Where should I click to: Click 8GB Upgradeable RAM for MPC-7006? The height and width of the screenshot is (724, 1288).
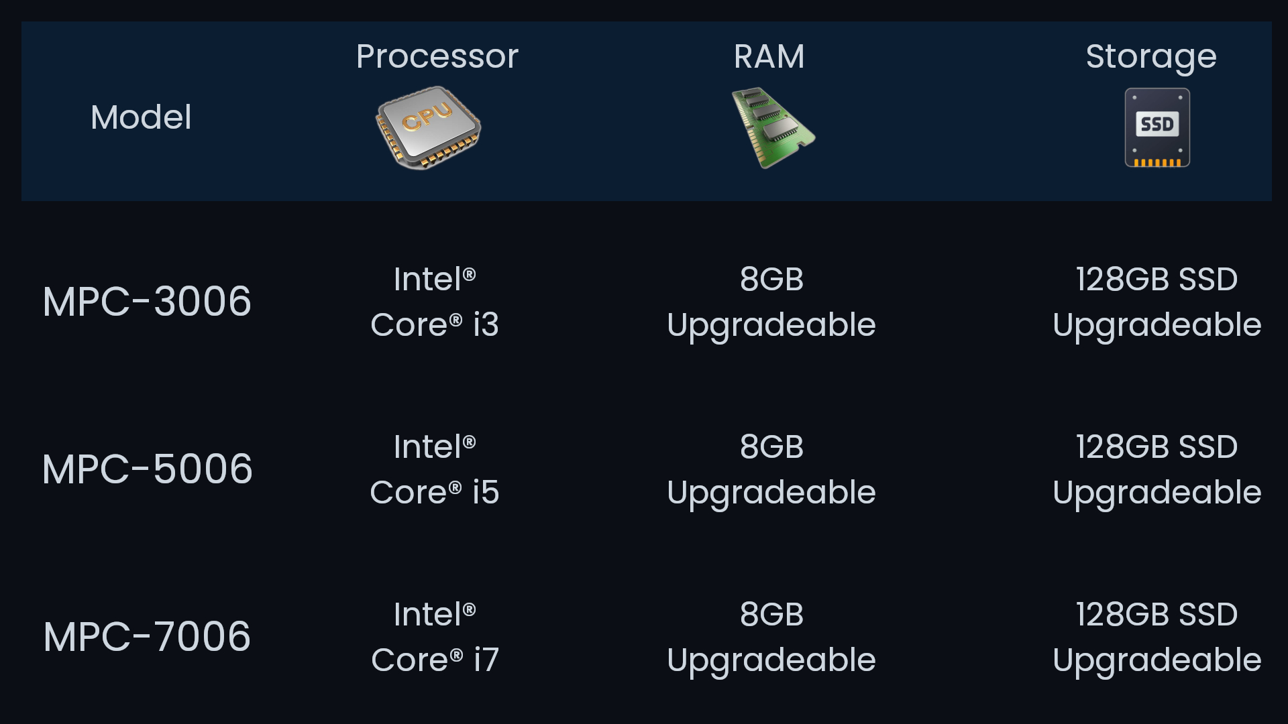click(771, 637)
